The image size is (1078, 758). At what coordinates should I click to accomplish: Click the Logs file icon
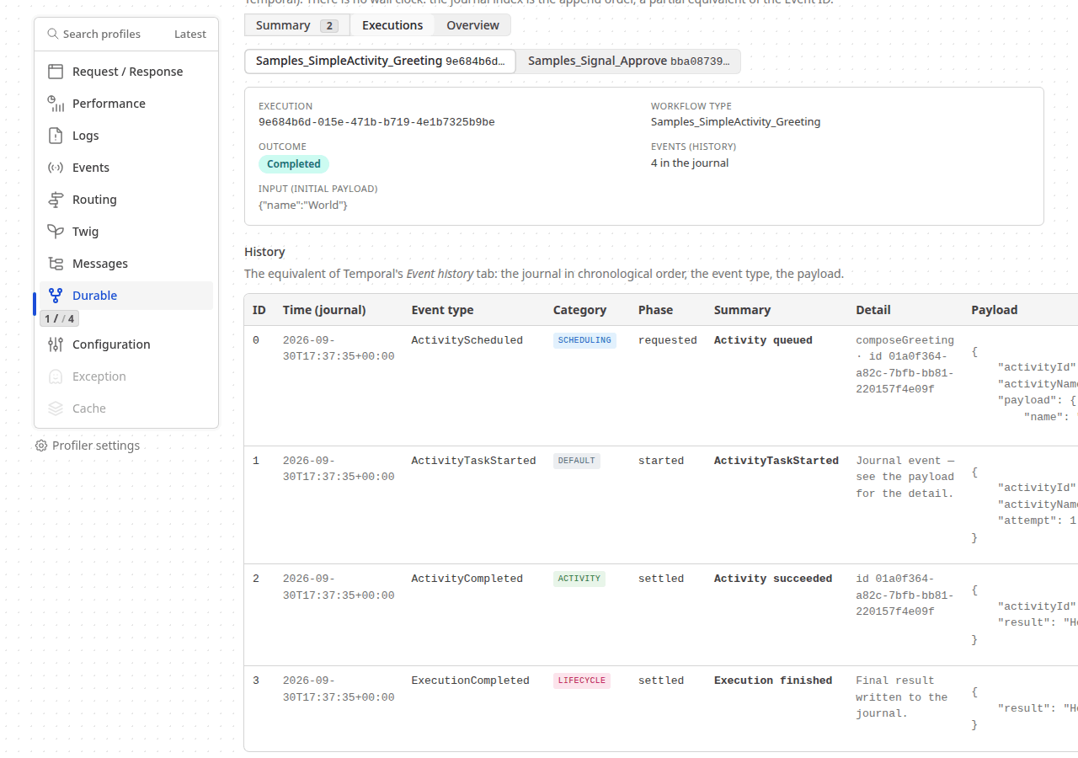pos(56,136)
